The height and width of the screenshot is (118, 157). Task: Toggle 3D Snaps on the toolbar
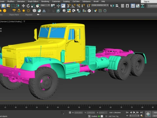point(69,6)
